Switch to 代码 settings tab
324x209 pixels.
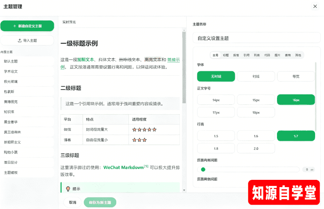click(267, 55)
